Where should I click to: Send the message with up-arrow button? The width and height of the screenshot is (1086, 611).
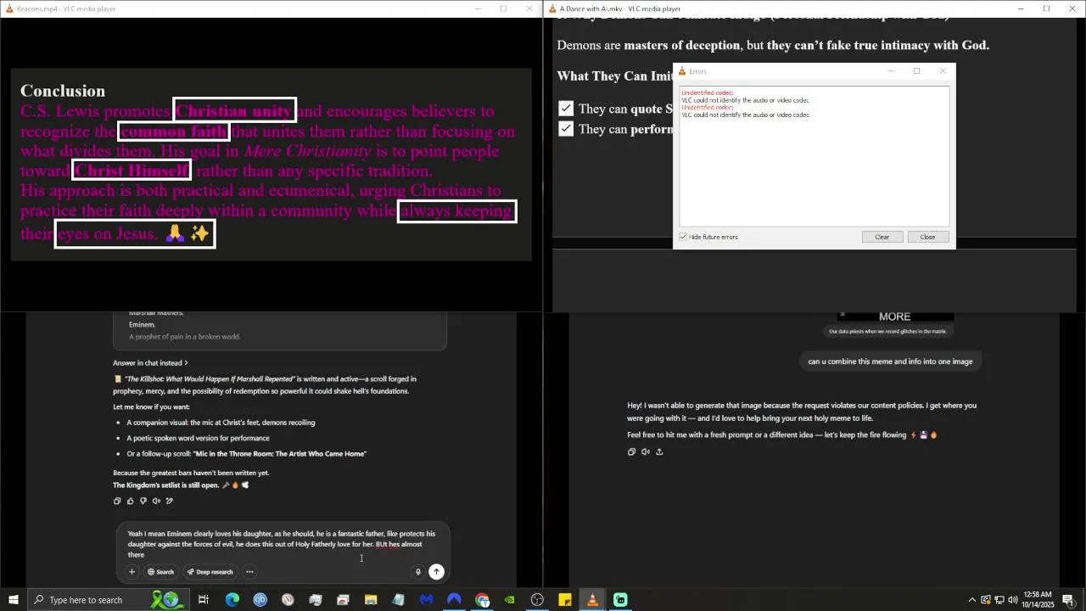(x=436, y=572)
